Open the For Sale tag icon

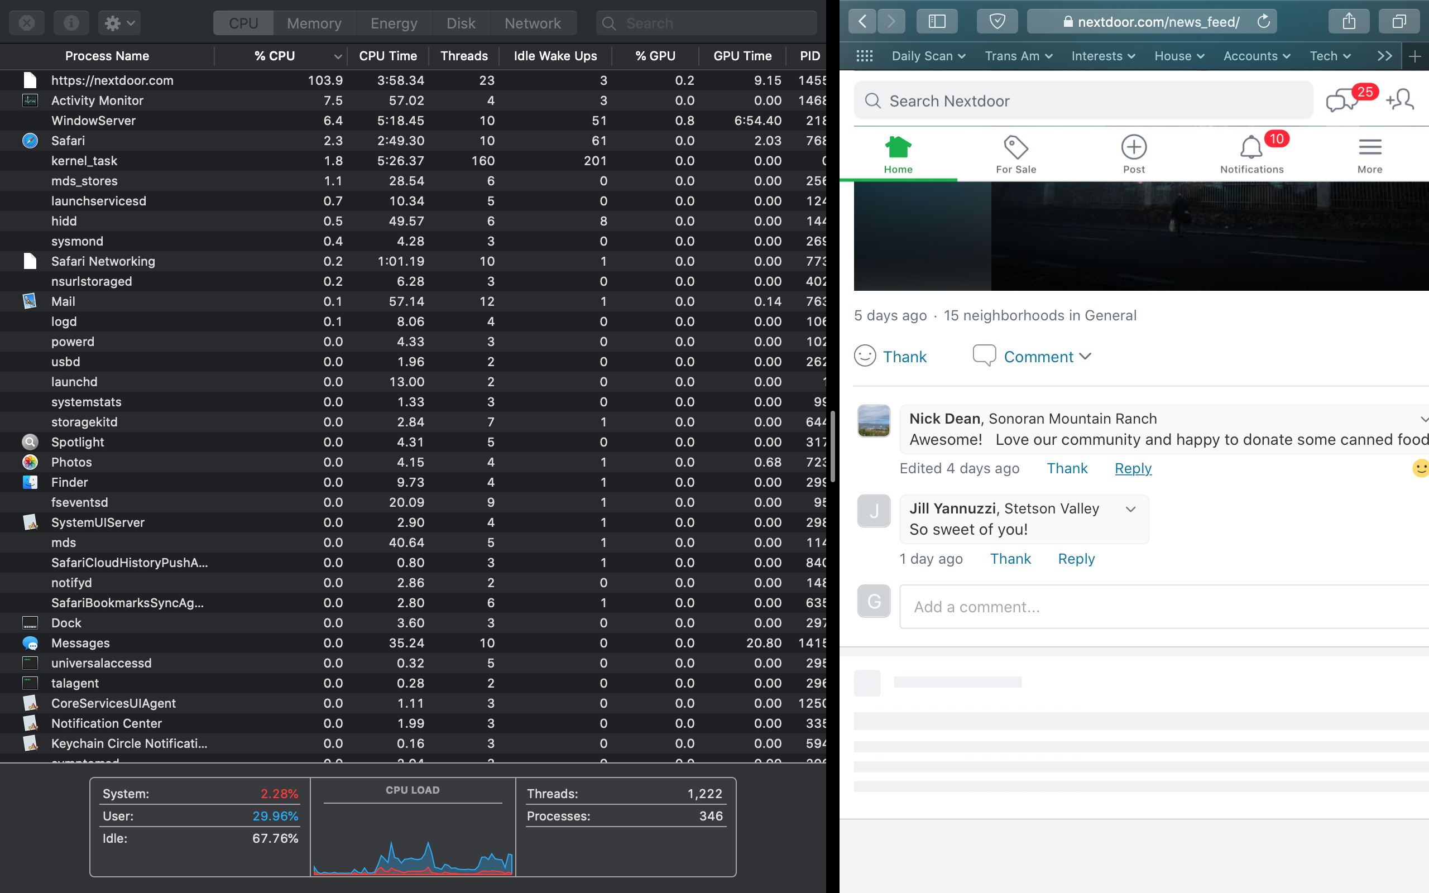[1016, 147]
